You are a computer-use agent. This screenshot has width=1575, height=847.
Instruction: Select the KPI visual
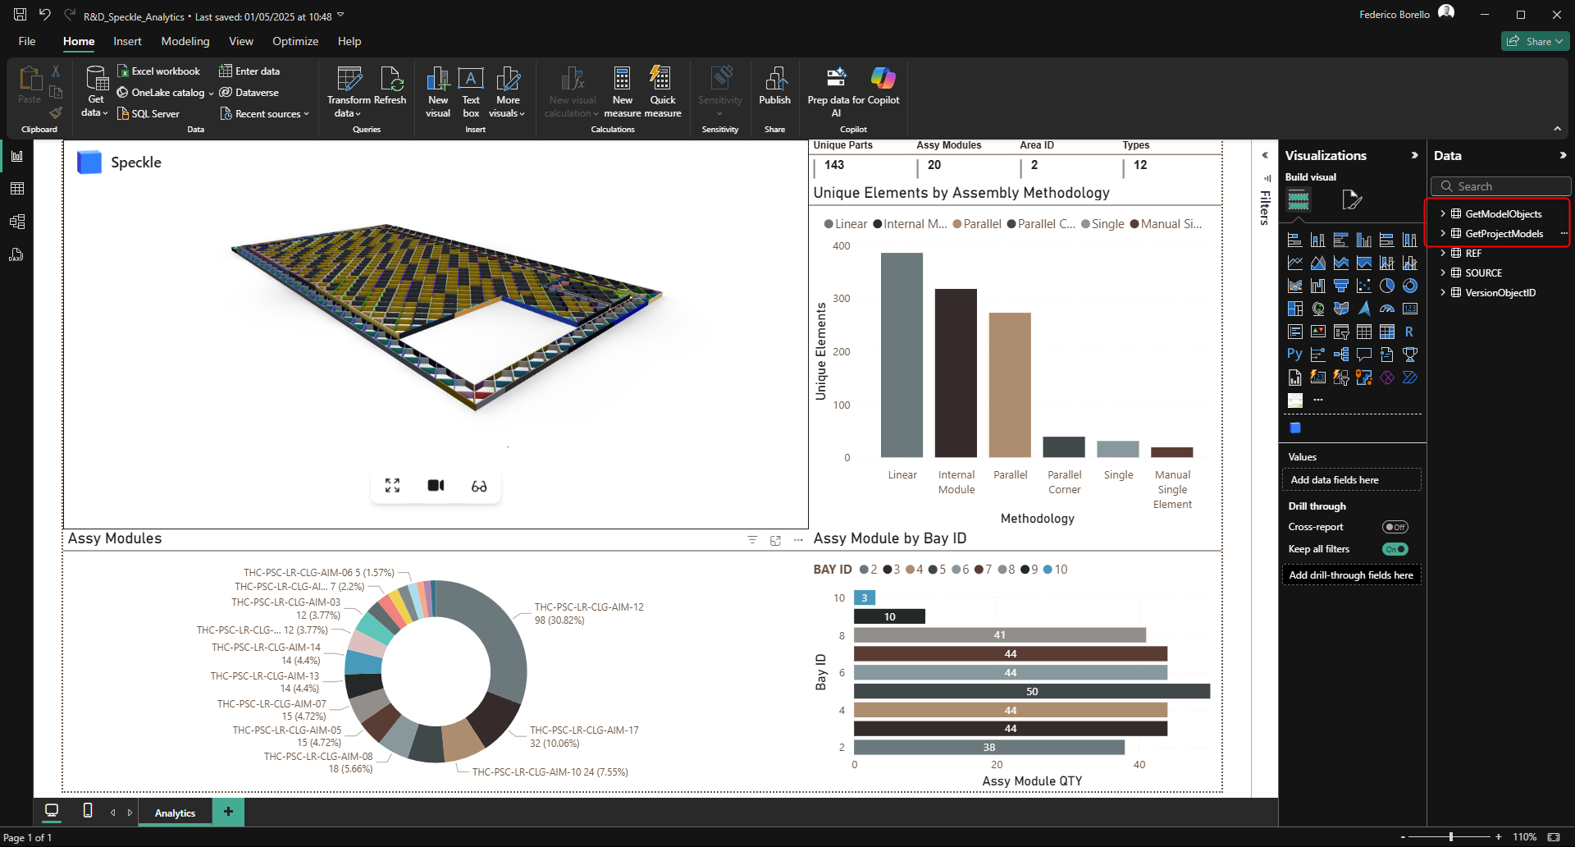tap(1318, 332)
